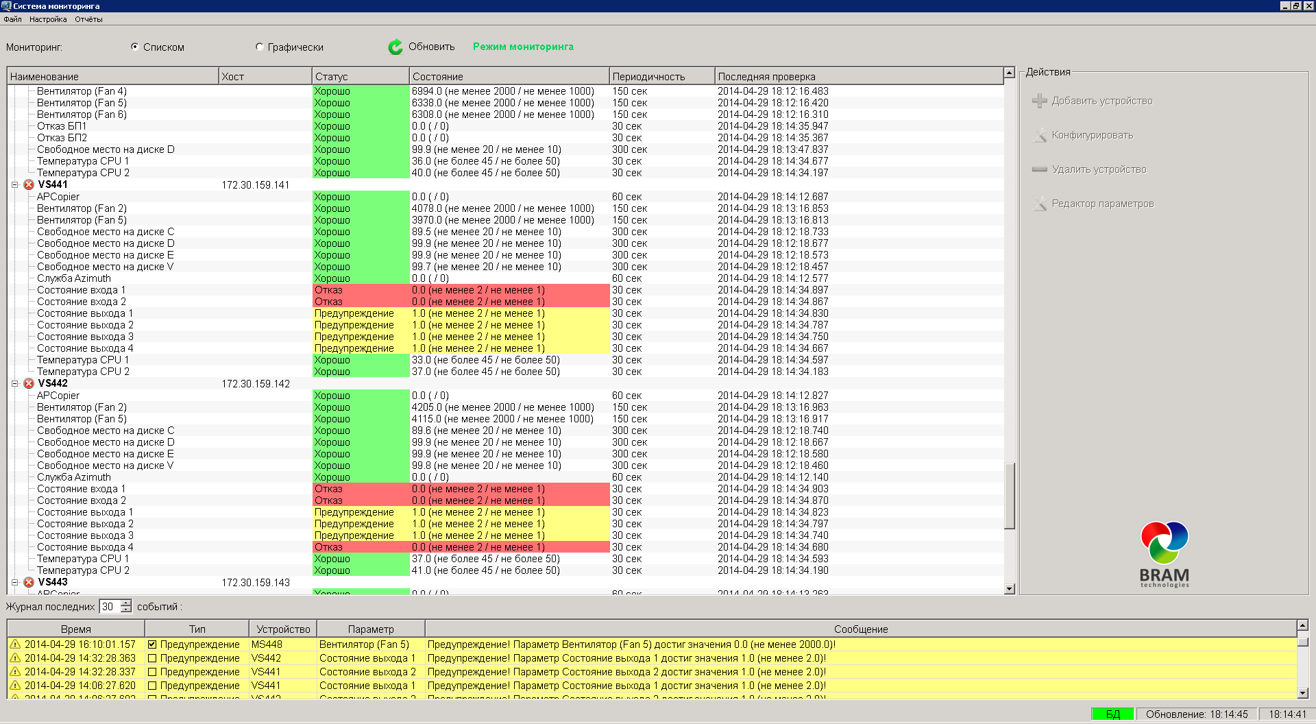The height and width of the screenshot is (724, 1316).
Task: Open the Отчёты menu
Action: coord(88,19)
